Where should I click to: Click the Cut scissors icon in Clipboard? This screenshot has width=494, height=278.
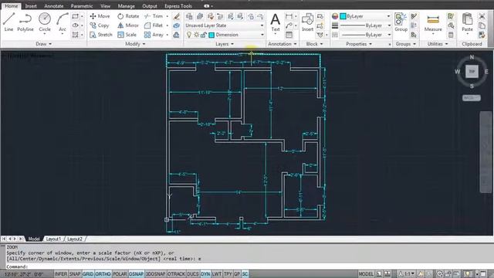pos(482,16)
